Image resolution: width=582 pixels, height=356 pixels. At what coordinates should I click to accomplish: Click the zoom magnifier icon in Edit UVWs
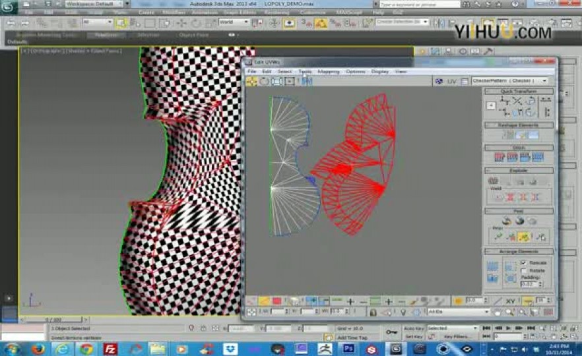tap(509, 312)
